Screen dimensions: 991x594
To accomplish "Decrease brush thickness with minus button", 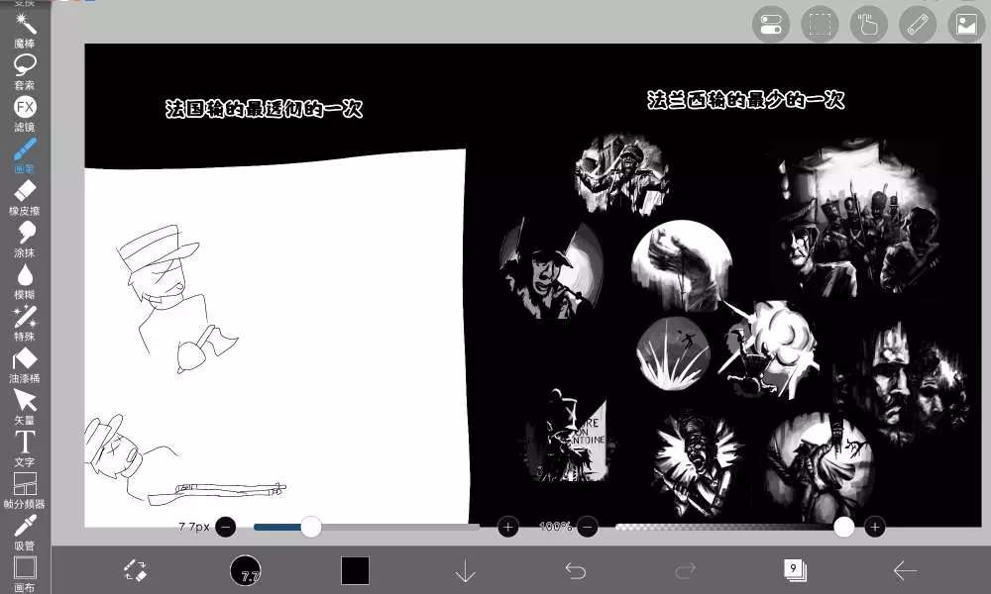I will 226,527.
